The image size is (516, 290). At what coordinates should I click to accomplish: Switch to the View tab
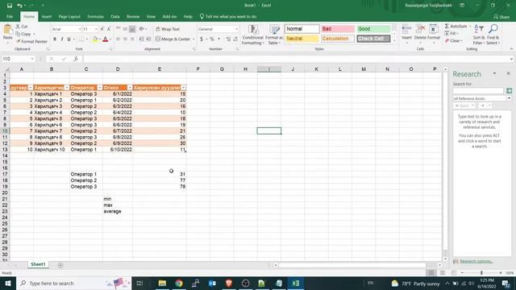click(x=151, y=16)
